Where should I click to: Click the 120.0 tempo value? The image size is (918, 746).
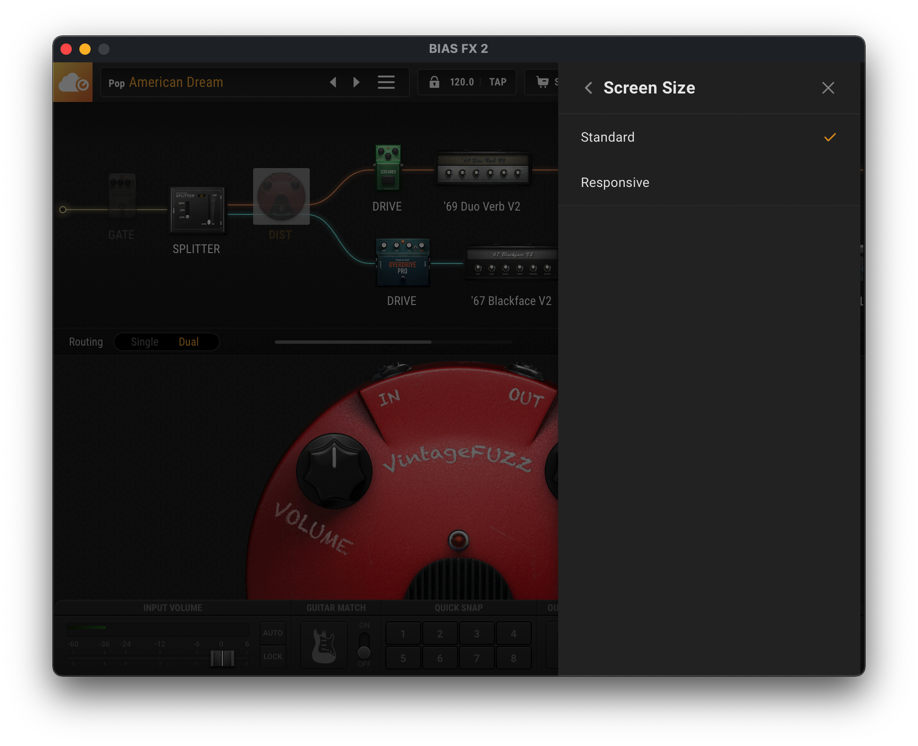click(461, 82)
